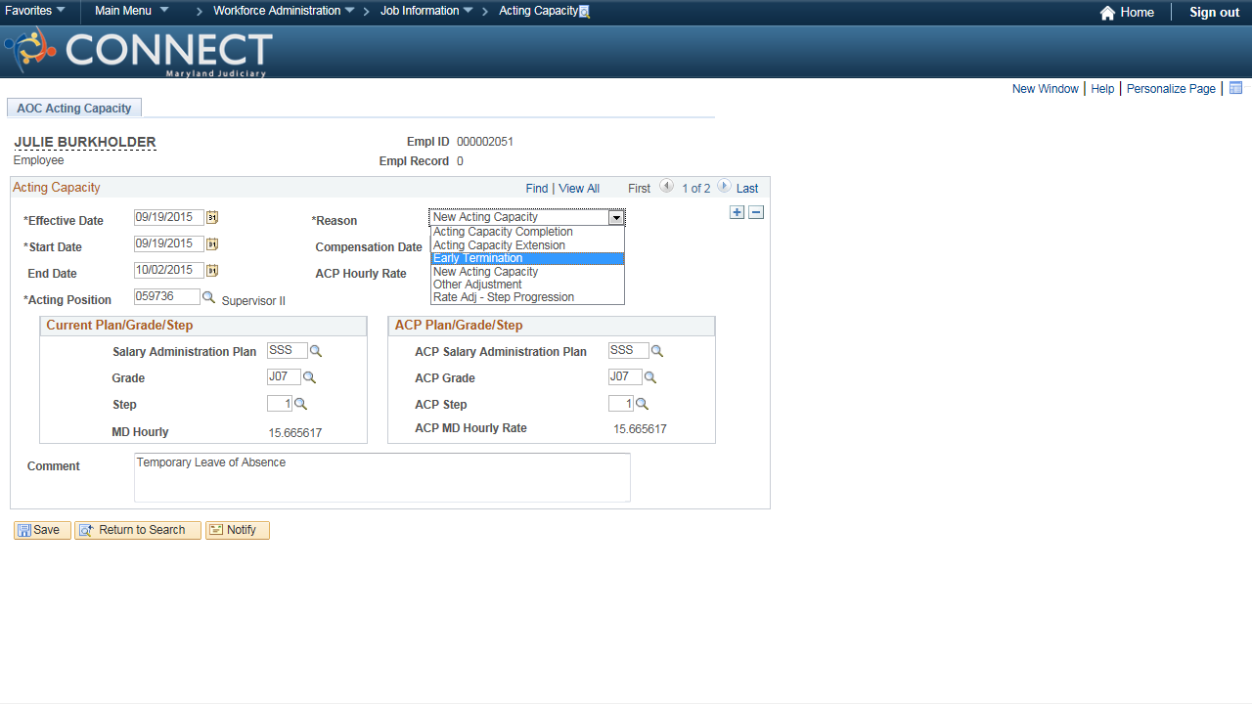Select Other Adjustment reason
This screenshot has width=1252, height=704.
tap(527, 285)
